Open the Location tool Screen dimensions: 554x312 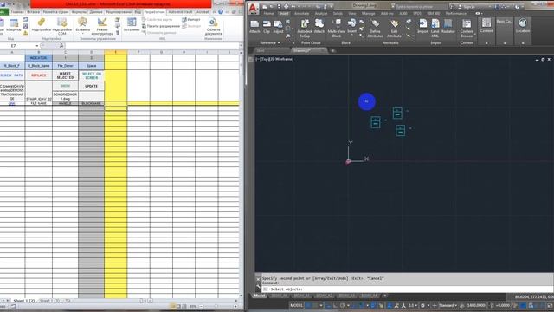(x=523, y=25)
